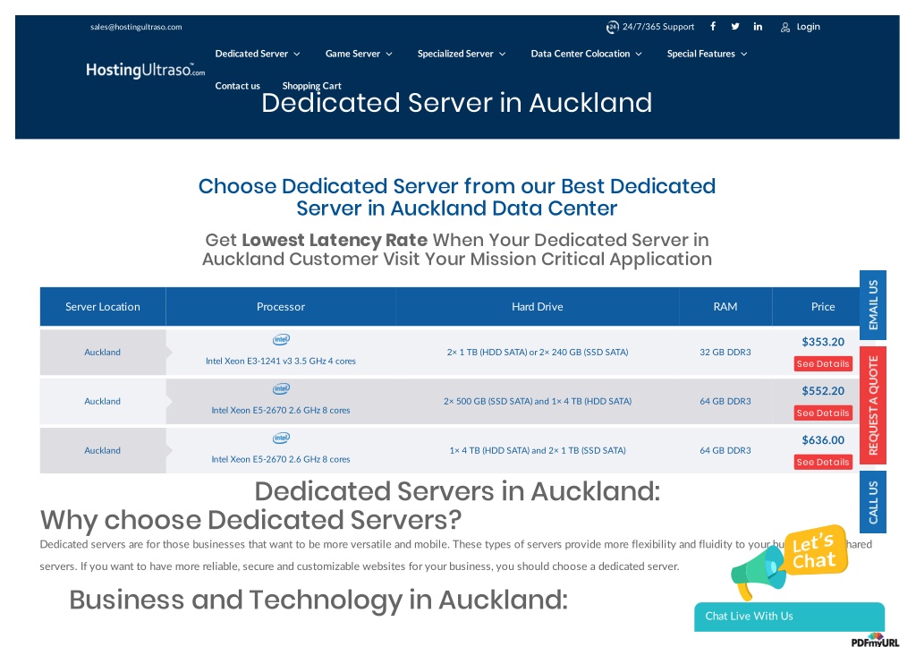
Task: Open the CALL US side tab
Action: 873,502
